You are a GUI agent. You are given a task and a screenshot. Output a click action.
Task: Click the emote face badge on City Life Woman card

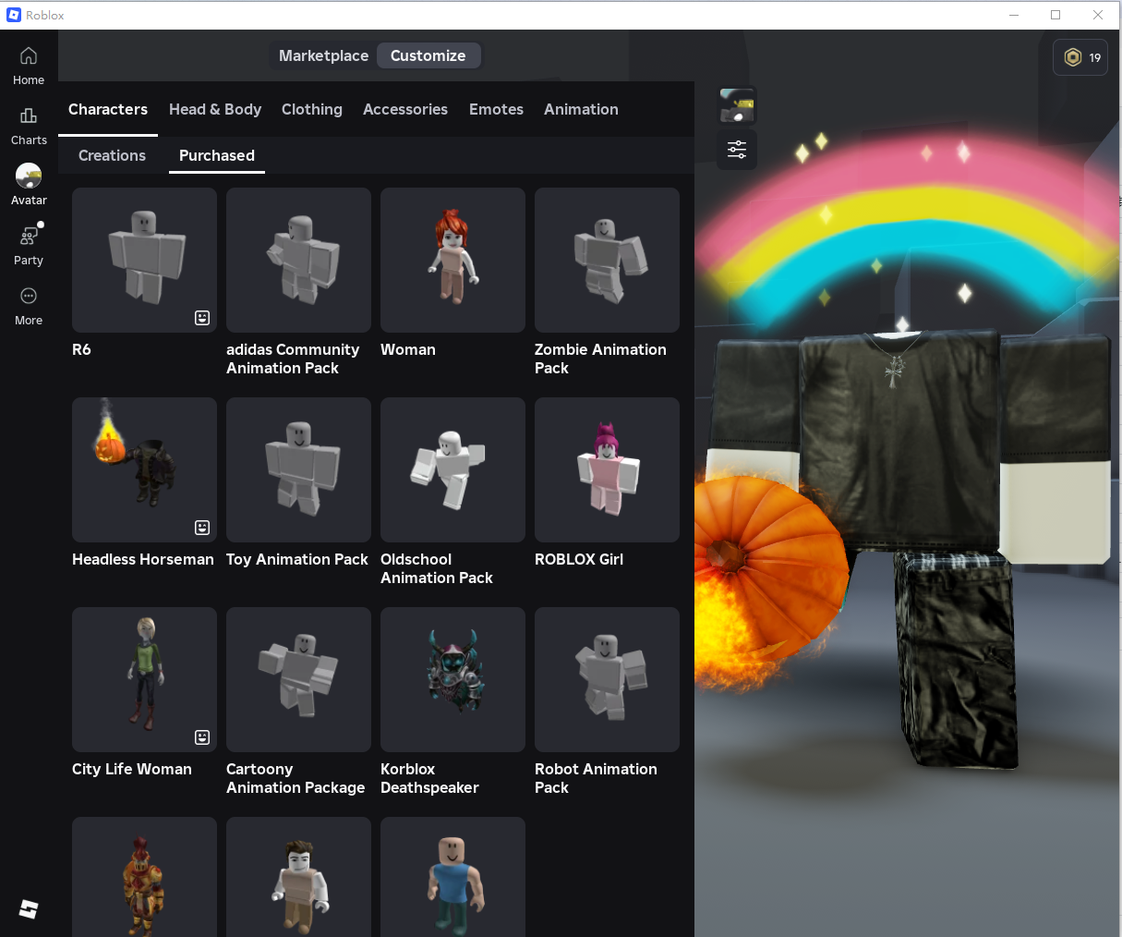202,737
